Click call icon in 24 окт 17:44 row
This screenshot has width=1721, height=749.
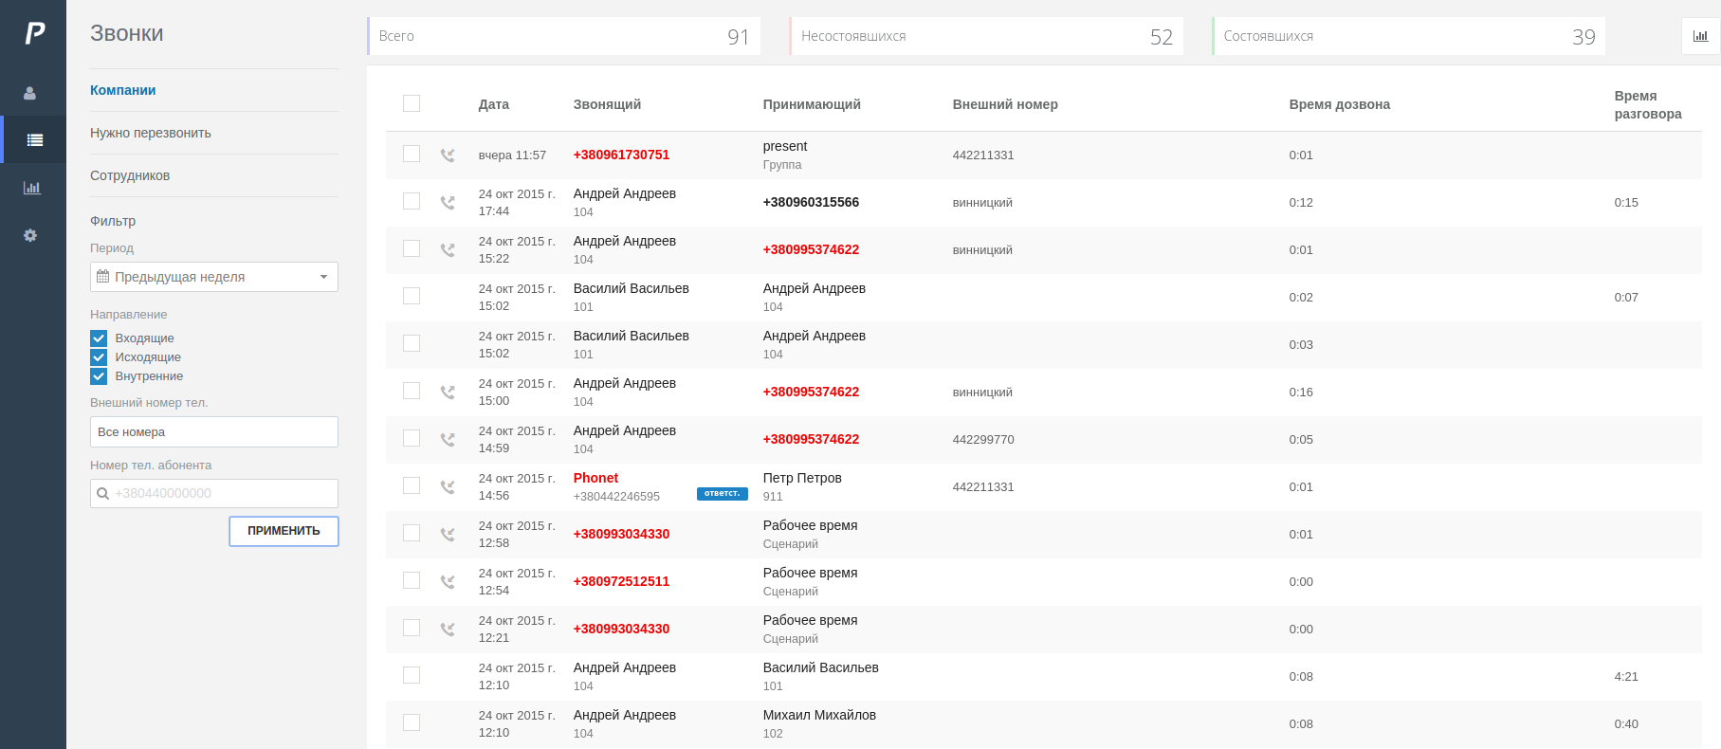[x=448, y=202]
